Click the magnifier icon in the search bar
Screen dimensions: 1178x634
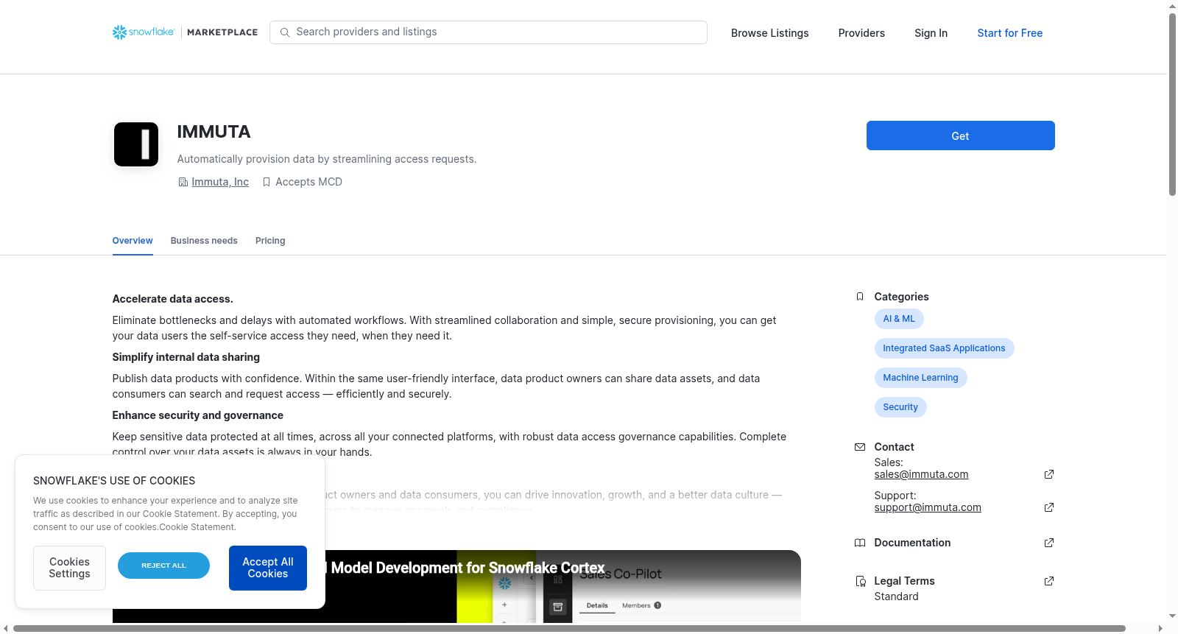[x=285, y=32]
